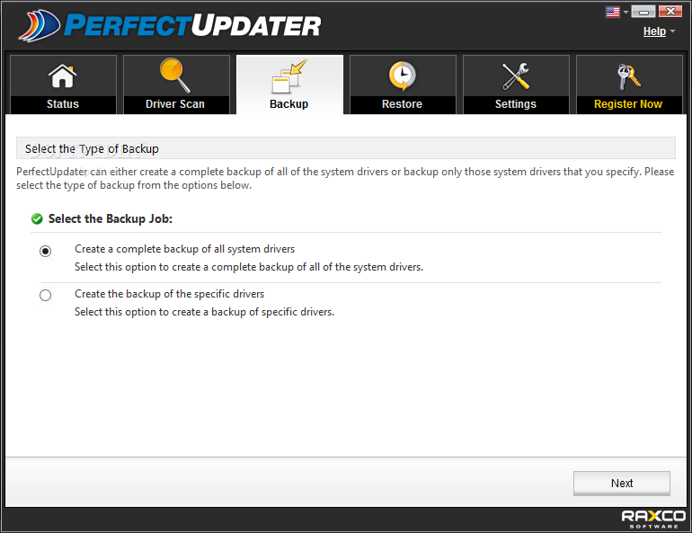
Task: Click the Raxco Software logo
Action: coord(653,520)
